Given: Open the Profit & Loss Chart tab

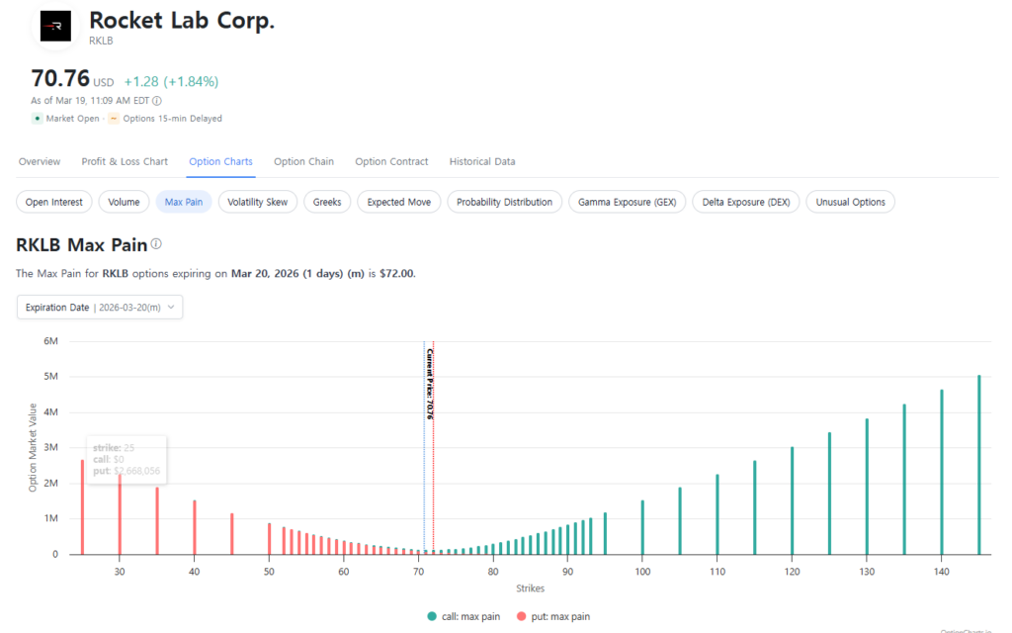Looking at the screenshot, I should (125, 161).
